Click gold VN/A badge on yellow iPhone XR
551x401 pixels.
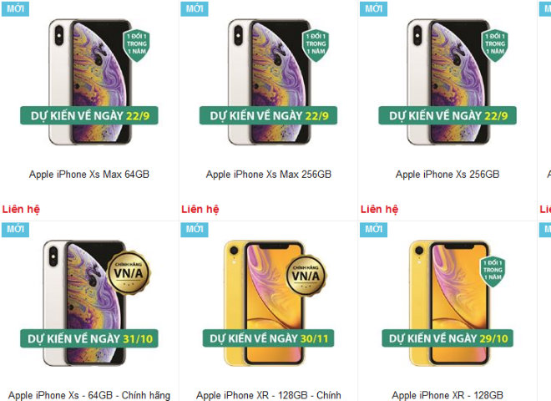point(306,275)
